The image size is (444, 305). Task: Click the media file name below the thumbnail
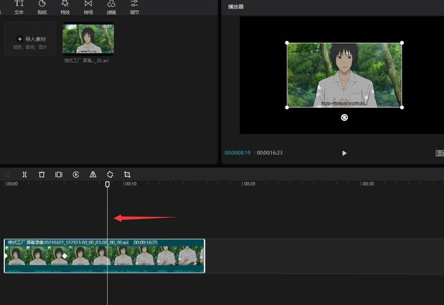(86, 60)
